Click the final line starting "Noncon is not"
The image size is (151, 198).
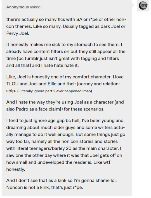tap(44, 187)
